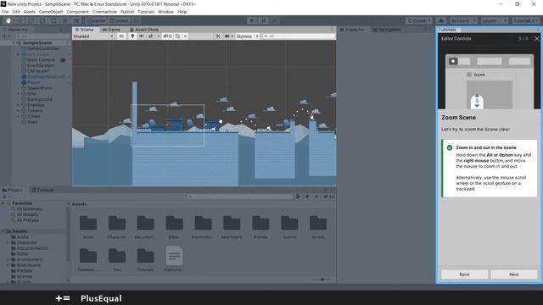The image size is (543, 305).
Task: Open the File menu
Action: coord(5,12)
